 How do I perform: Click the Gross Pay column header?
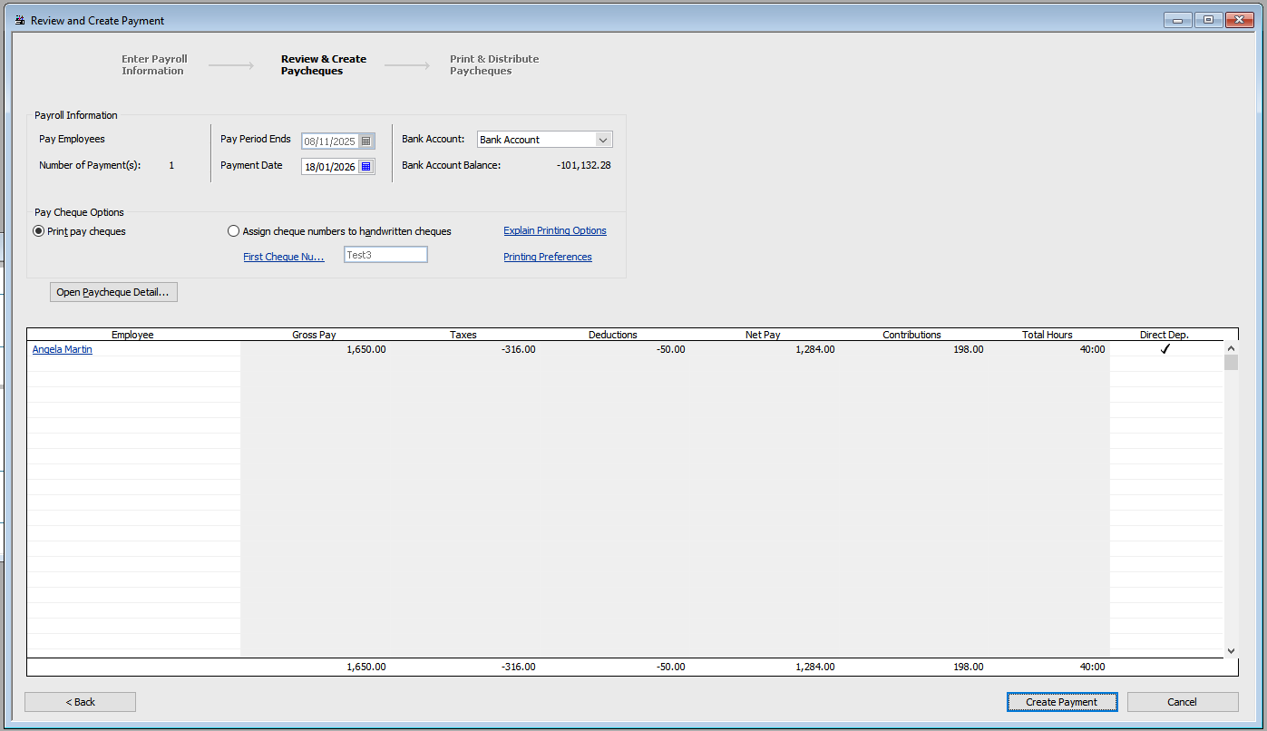pyautogui.click(x=314, y=335)
